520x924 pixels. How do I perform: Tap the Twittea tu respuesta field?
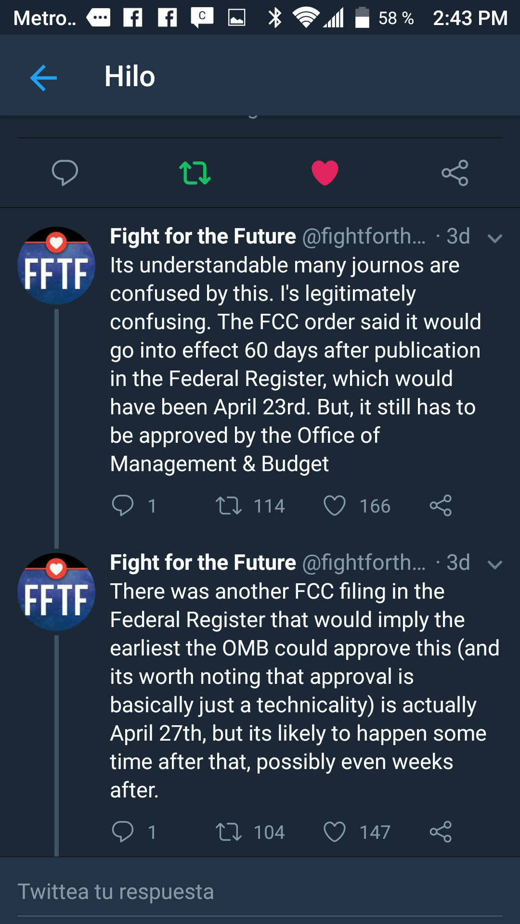260,892
